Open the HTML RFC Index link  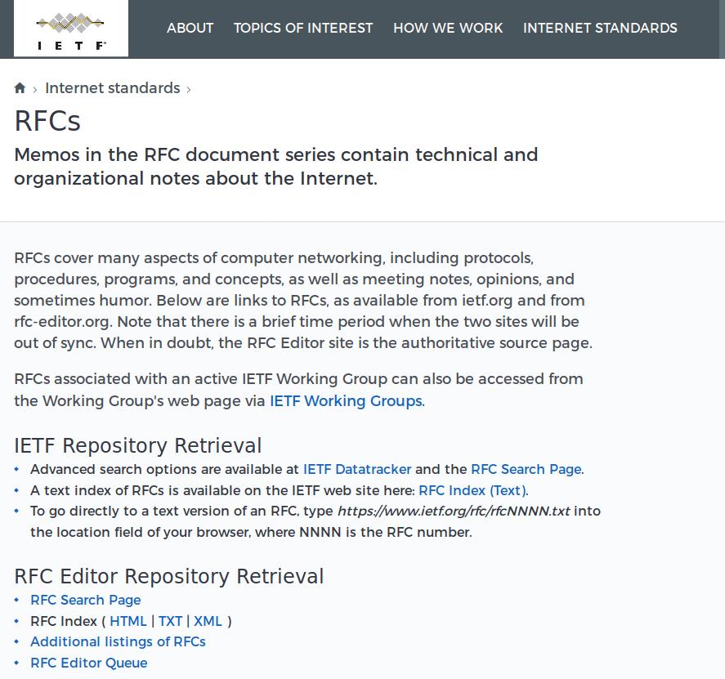(x=128, y=621)
